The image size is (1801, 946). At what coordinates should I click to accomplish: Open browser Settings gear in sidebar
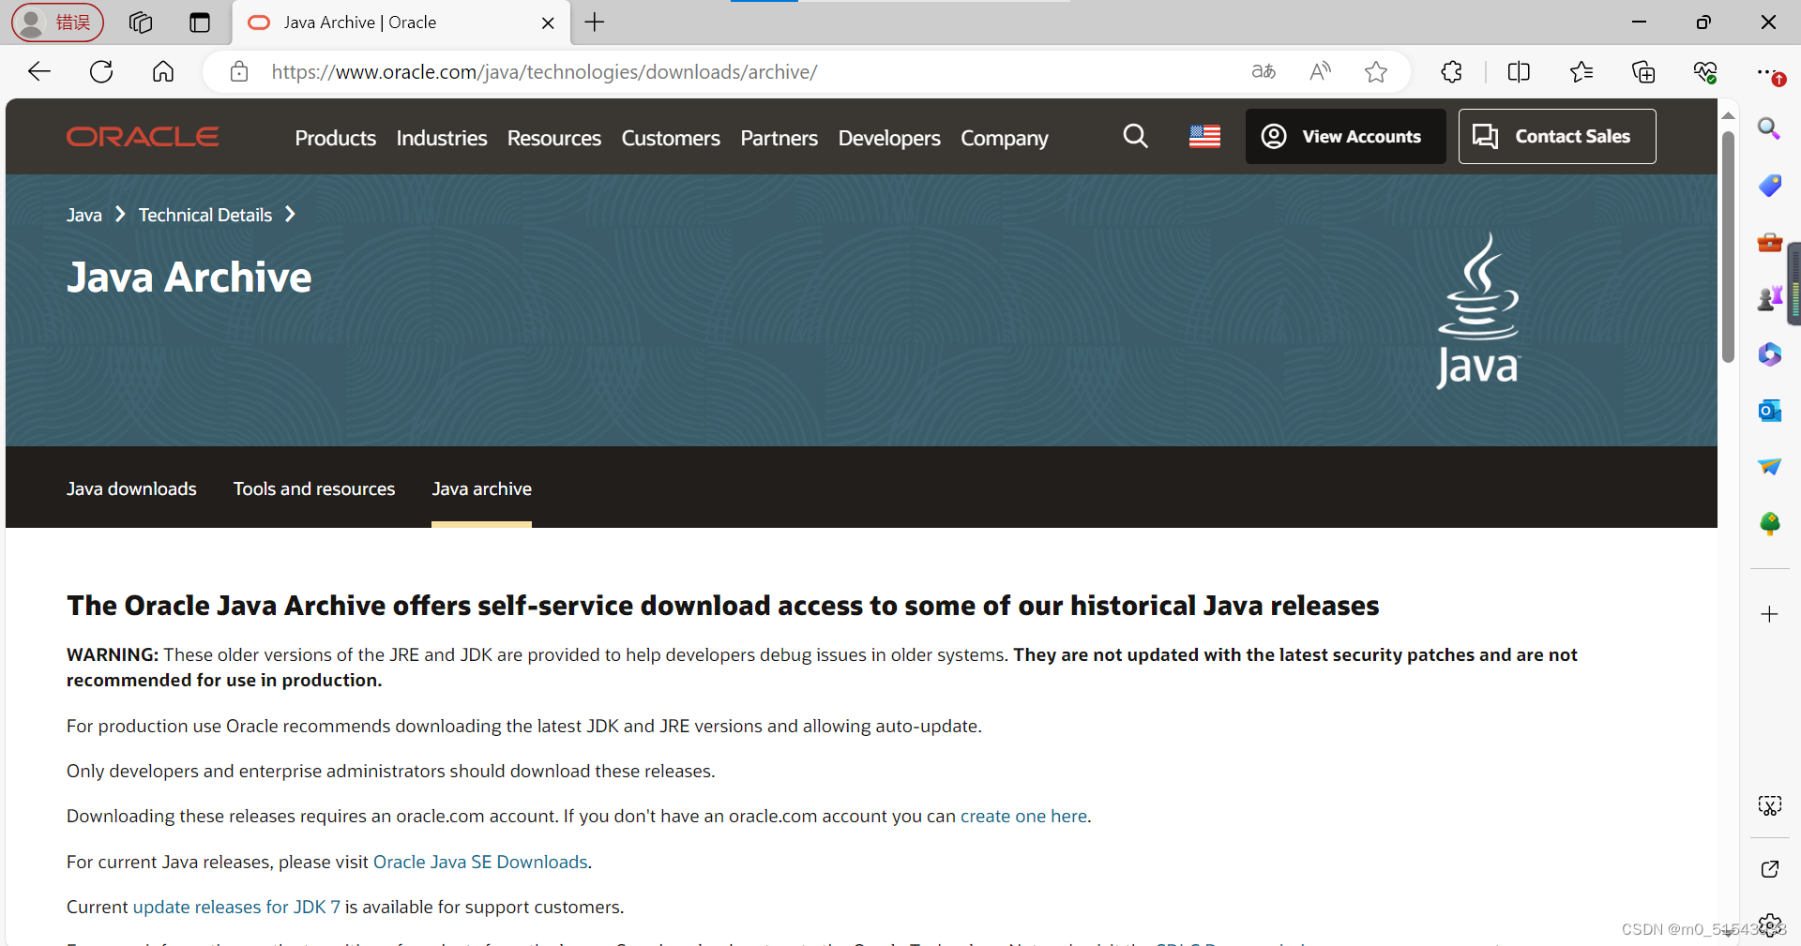click(1769, 924)
